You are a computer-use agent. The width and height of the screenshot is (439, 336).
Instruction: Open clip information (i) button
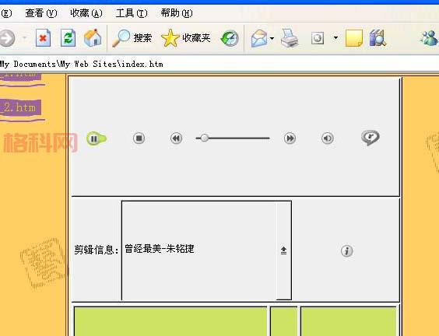click(x=346, y=251)
